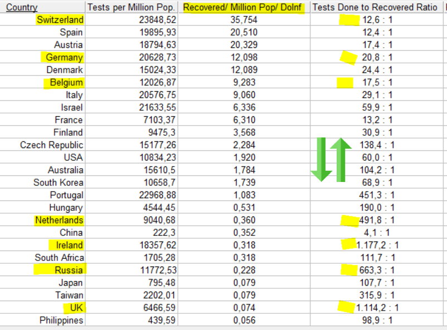This screenshot has height=330, width=447.
Task: Click the green up arrow icon
Action: [x=341, y=160]
